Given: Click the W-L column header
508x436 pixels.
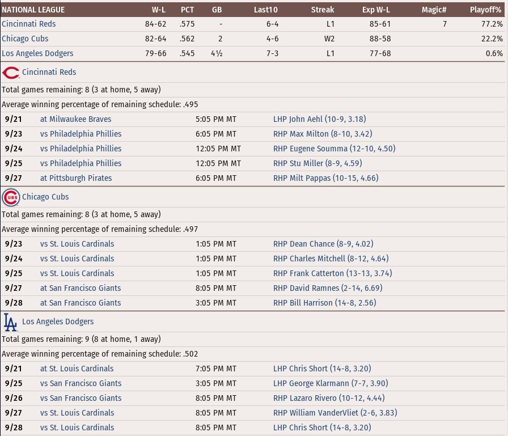Looking at the screenshot, I should tap(159, 10).
